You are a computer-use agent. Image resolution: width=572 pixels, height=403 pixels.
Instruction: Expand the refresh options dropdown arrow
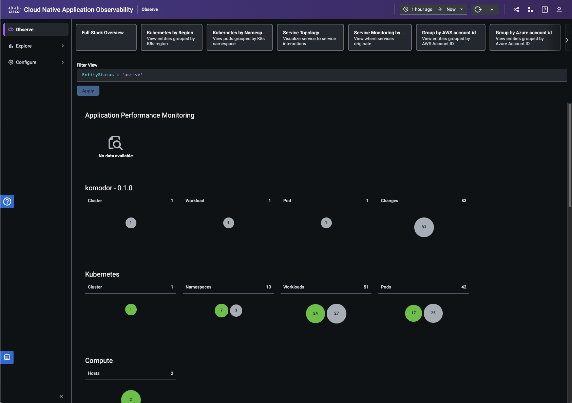point(492,9)
